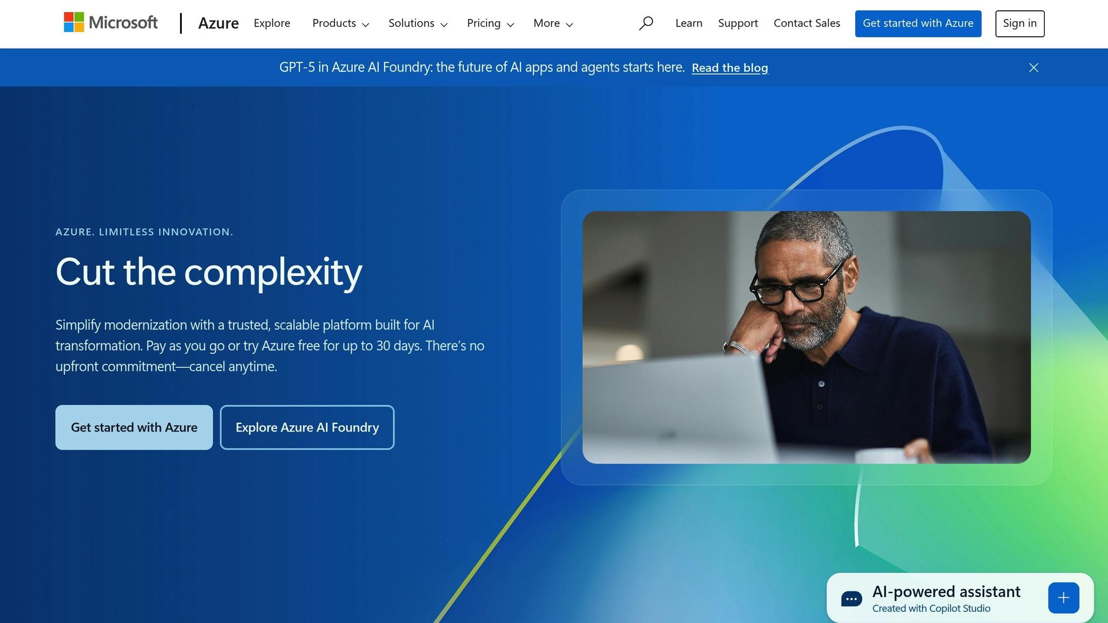Click hero Get started with Azure button
The height and width of the screenshot is (623, 1108).
(x=134, y=427)
